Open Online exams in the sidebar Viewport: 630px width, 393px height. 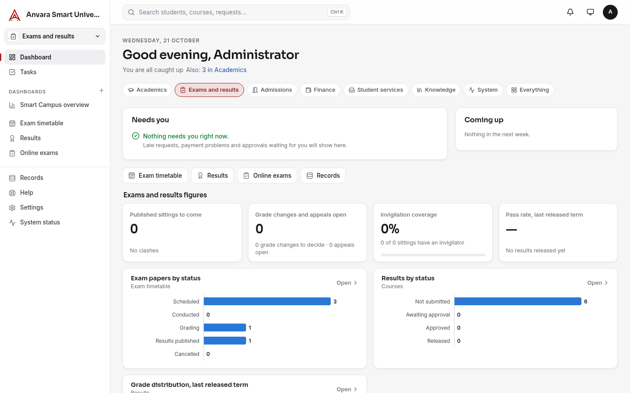click(x=55, y=153)
